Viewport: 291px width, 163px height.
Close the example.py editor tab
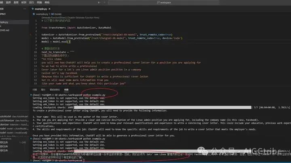pyautogui.click(x=50, y=9)
